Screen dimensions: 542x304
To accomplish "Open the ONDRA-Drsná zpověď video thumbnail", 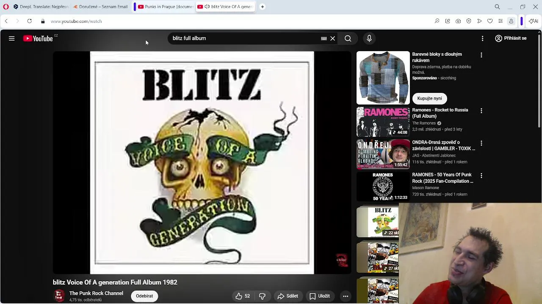I will pyautogui.click(x=383, y=154).
